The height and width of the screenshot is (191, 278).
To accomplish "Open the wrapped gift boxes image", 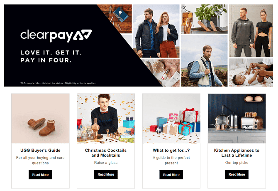I will (x=171, y=119).
